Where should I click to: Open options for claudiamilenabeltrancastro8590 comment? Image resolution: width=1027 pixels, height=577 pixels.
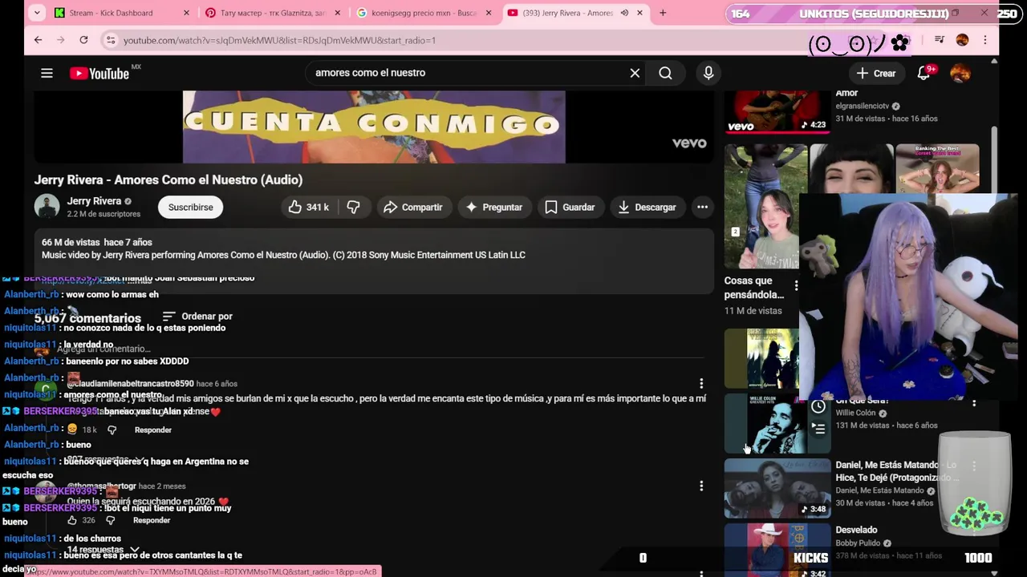pos(701,384)
